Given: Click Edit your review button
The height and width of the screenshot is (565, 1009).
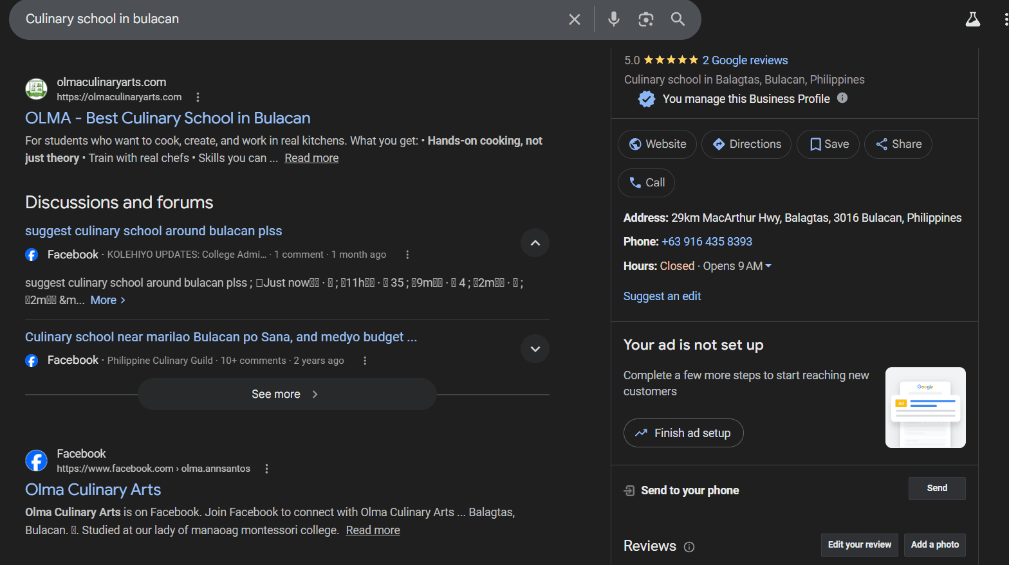Looking at the screenshot, I should click(860, 545).
